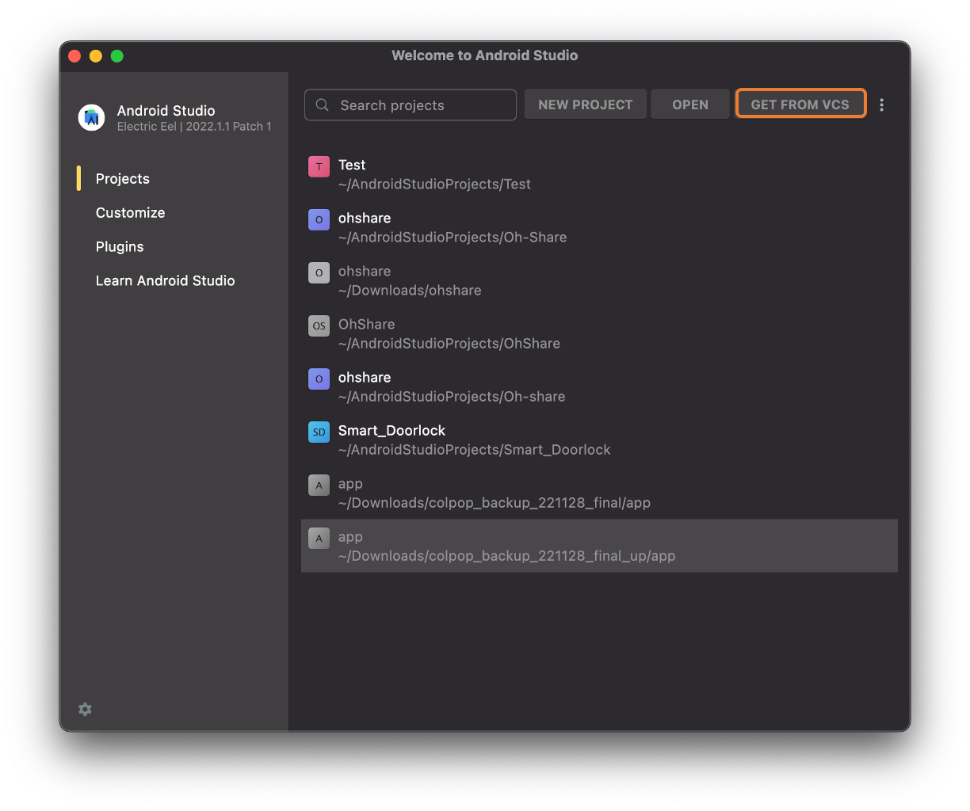Click the window title Welcome to Android Studio
This screenshot has width=970, height=811.
click(485, 55)
